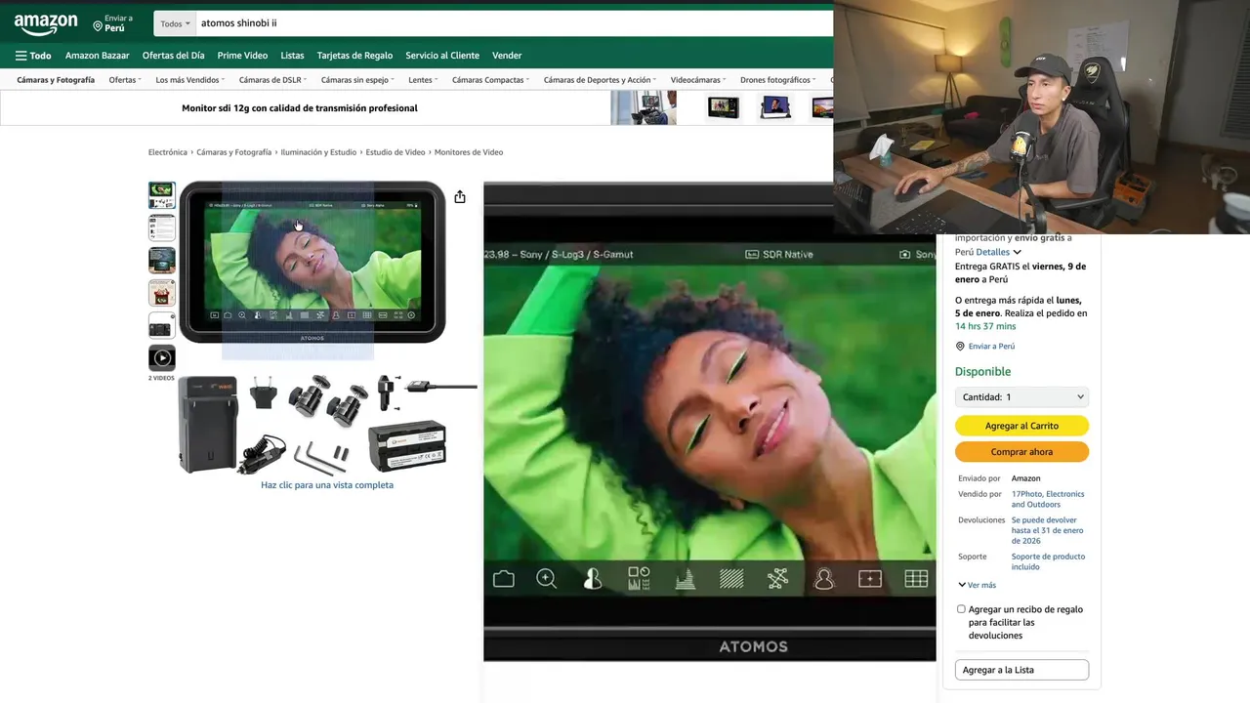Open Servicio al Cliente

pyautogui.click(x=442, y=56)
